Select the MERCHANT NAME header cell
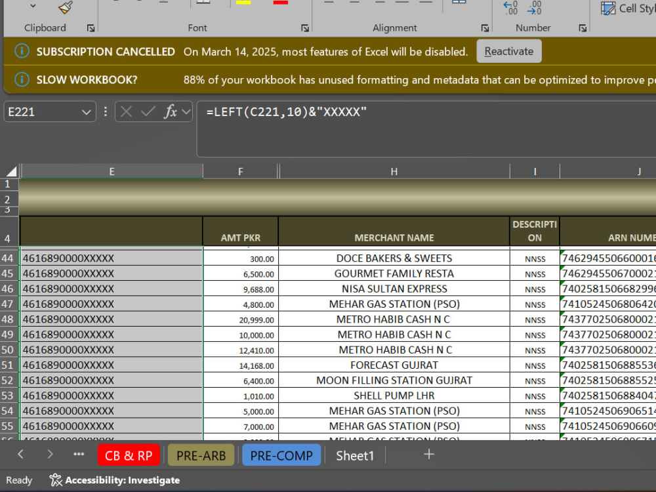Screen dimensions: 656x492 (394, 231)
